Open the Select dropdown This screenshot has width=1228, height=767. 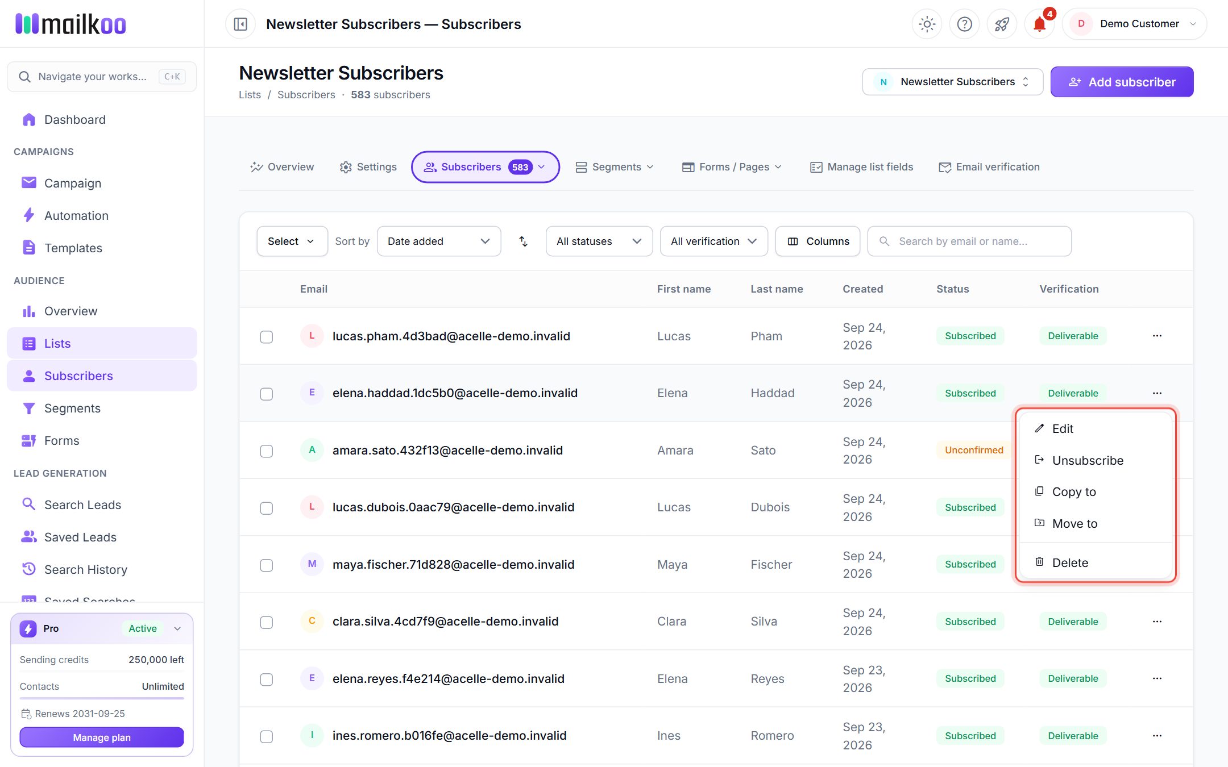pos(292,241)
